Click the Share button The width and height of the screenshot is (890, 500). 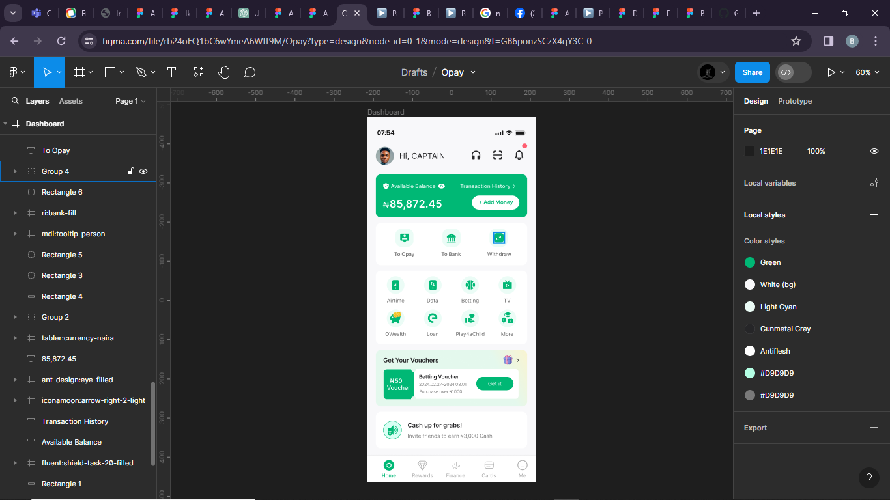click(753, 72)
